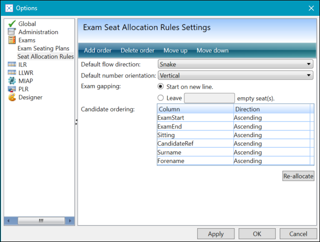320x242 pixels.
Task: Click the Designer paint palette icon
Action: (12, 97)
